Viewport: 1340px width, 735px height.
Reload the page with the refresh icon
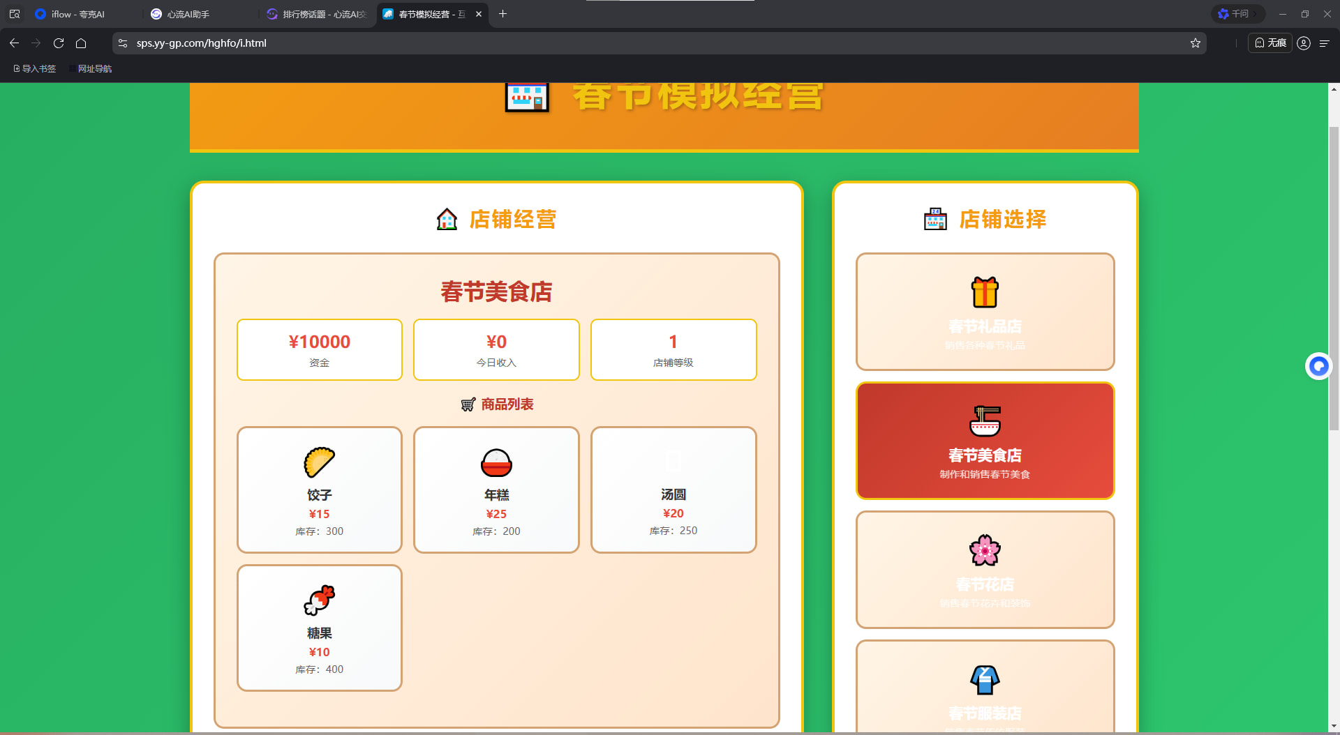coord(59,43)
